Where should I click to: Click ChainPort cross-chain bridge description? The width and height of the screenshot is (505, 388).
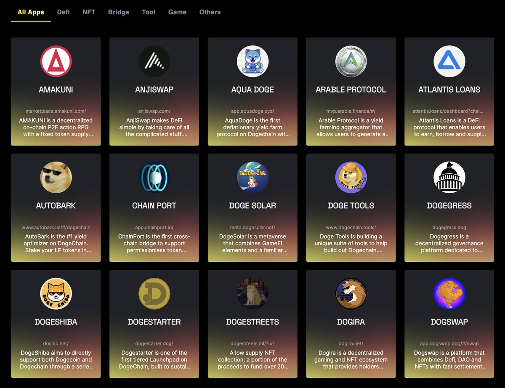pos(154,244)
